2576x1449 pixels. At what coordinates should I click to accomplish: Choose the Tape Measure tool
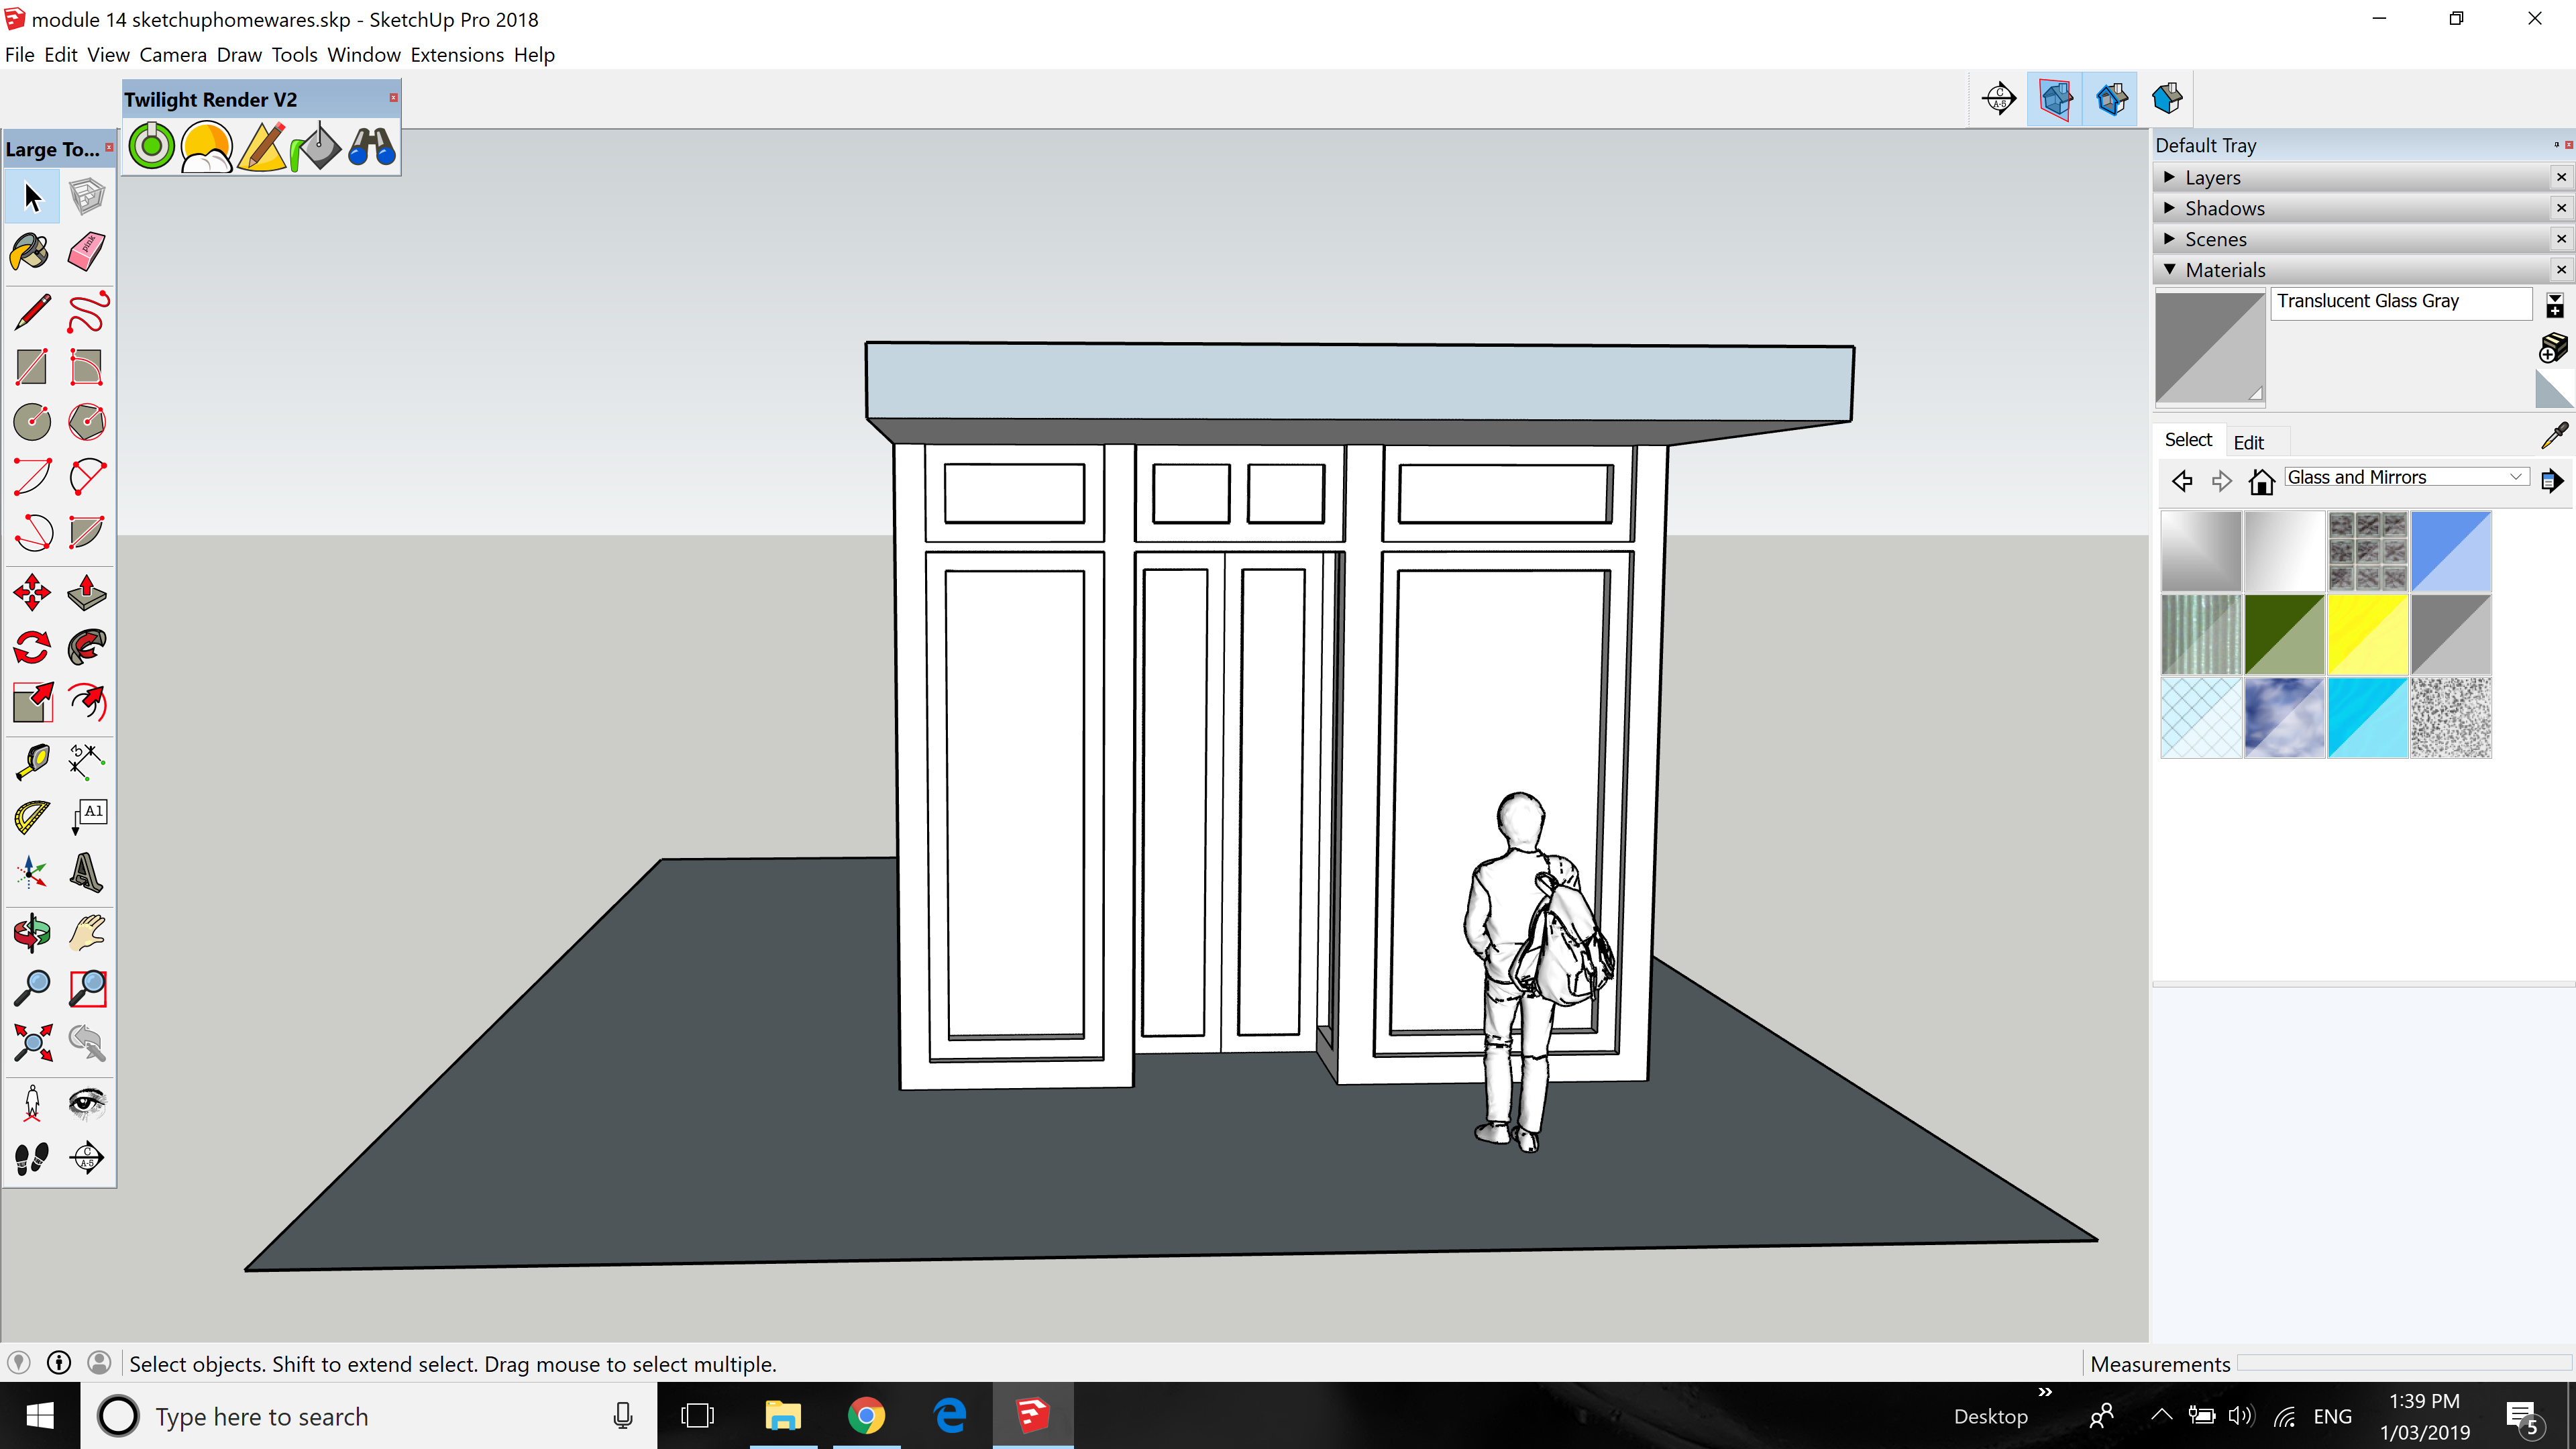(31, 762)
